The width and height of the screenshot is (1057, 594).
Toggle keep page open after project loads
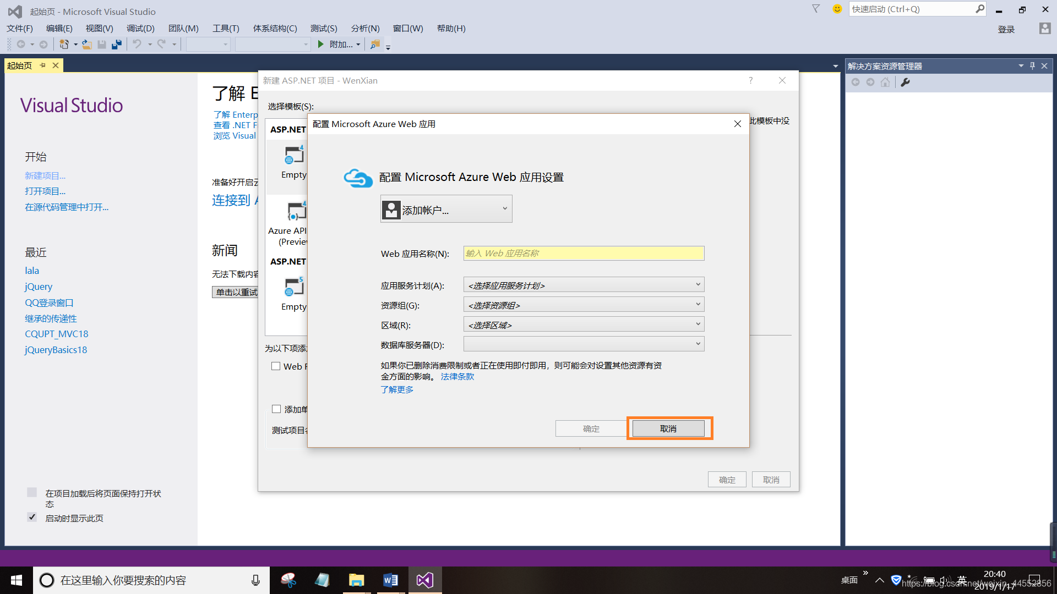32,492
